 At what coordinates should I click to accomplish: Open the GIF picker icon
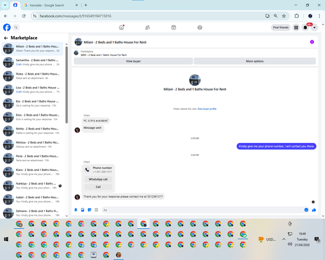tap(96, 210)
